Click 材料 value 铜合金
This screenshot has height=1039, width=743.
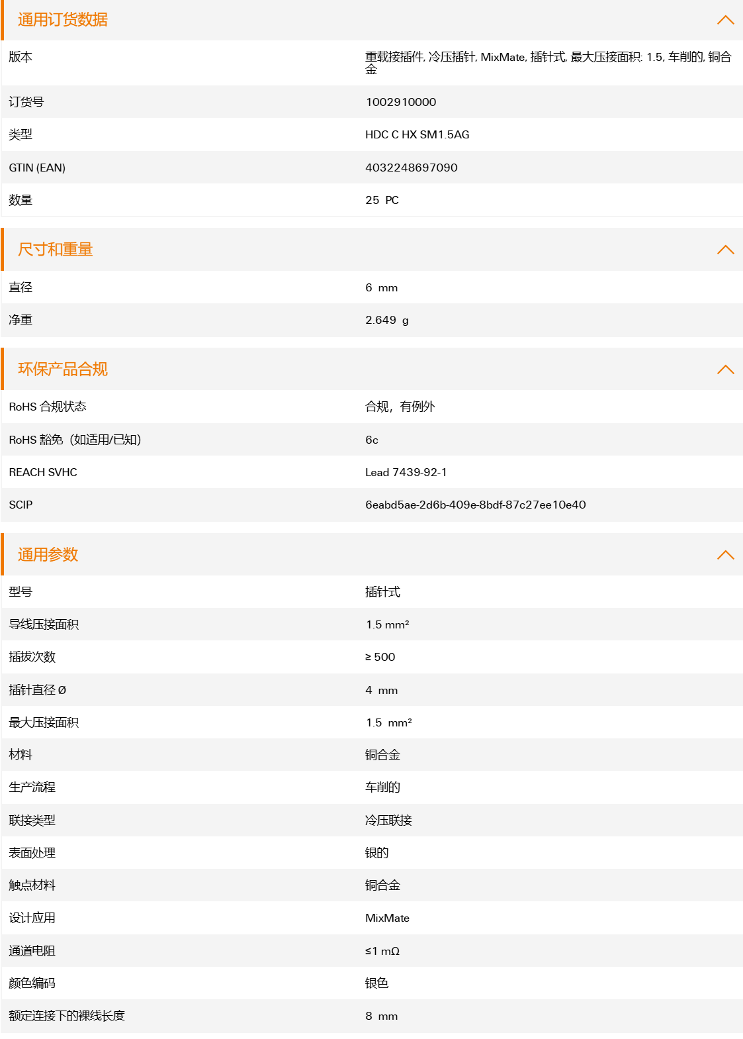(x=383, y=755)
